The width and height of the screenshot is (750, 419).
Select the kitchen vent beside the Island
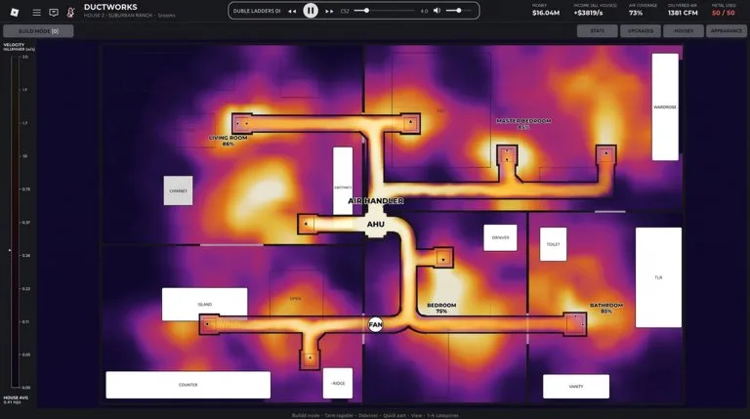pyautogui.click(x=209, y=324)
